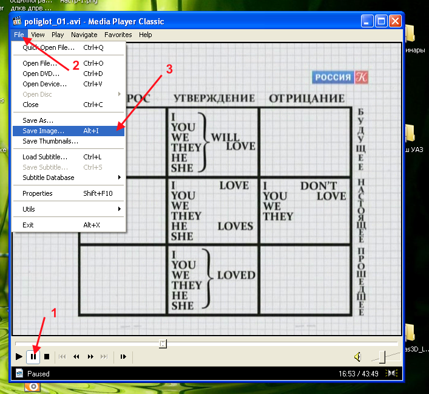Click the frame step icon
This screenshot has height=394, width=429.
pos(123,357)
